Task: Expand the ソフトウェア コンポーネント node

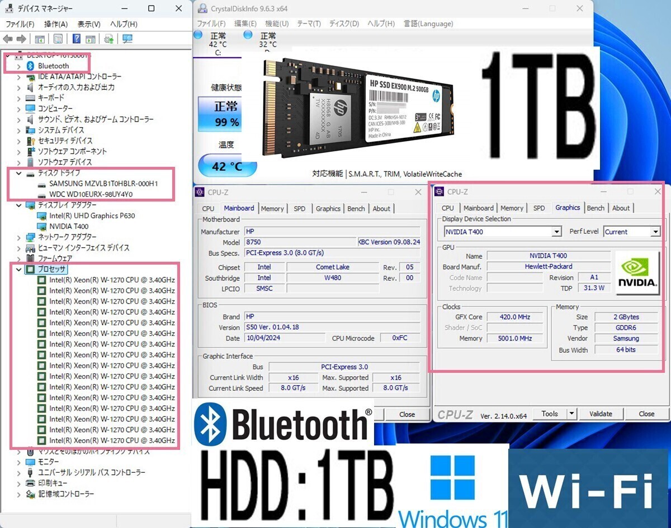Action: [x=18, y=151]
